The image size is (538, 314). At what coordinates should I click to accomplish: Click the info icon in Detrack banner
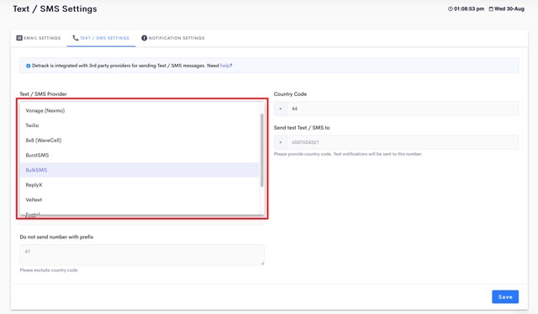coord(28,66)
